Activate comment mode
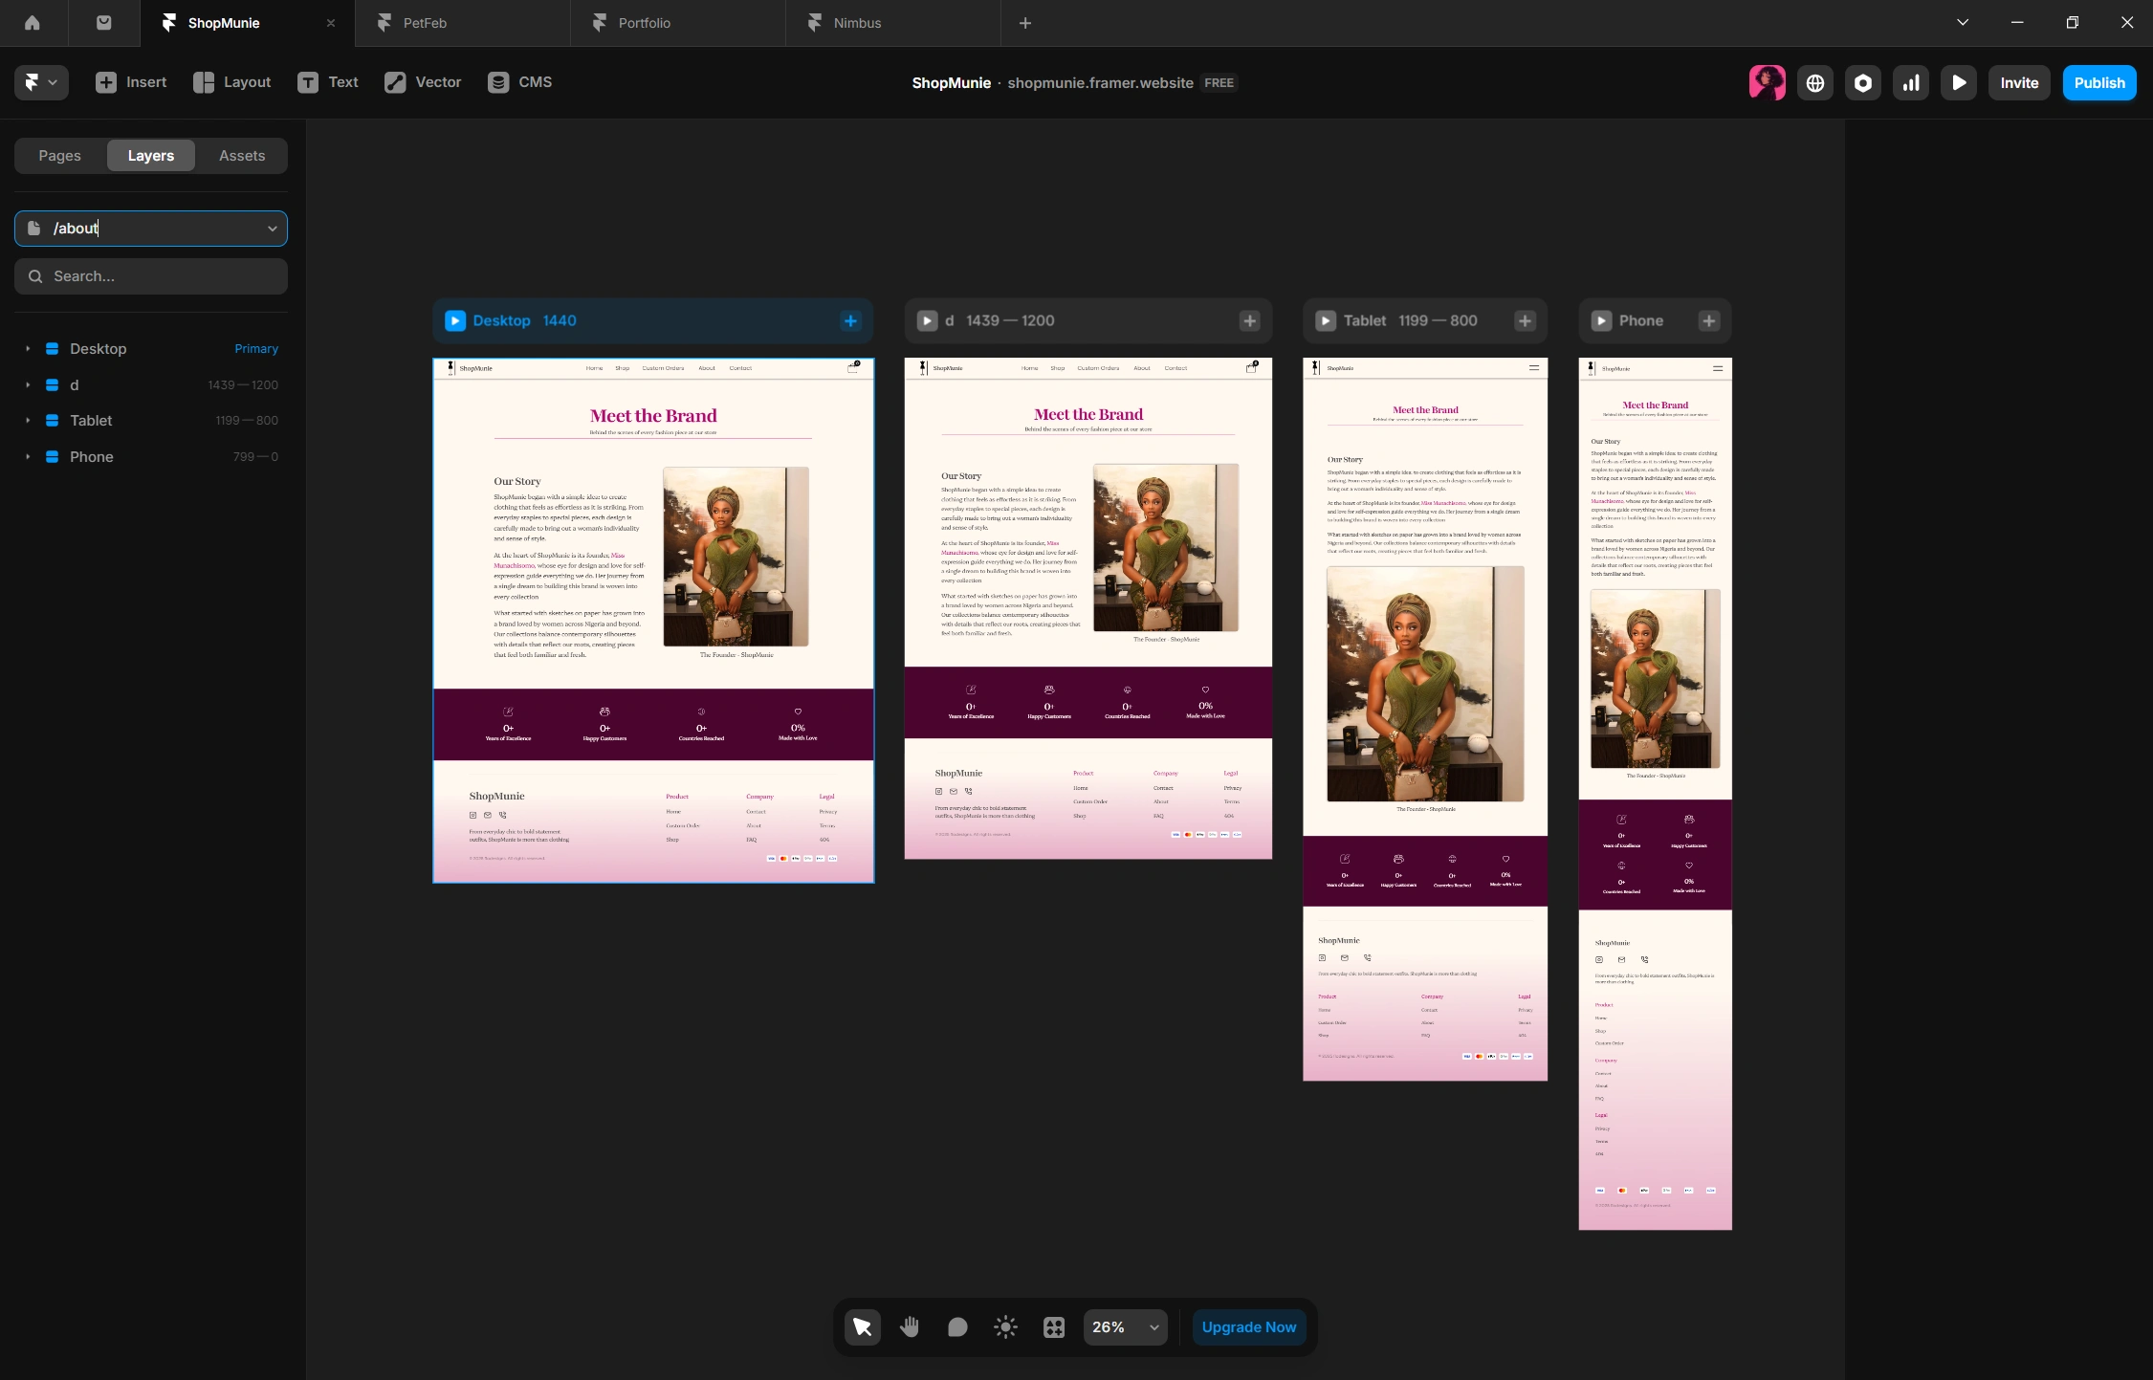Image resolution: width=2153 pixels, height=1380 pixels. click(x=956, y=1326)
